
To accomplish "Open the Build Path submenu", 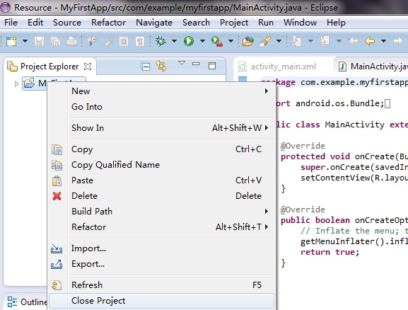I will (x=162, y=212).
